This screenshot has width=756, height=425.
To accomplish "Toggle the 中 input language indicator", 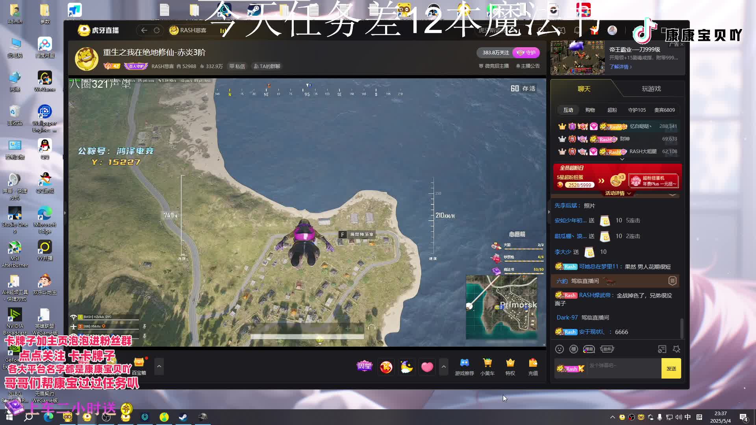I will coord(687,417).
